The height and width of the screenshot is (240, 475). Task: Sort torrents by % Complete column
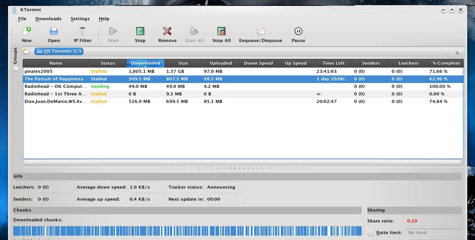coord(446,63)
